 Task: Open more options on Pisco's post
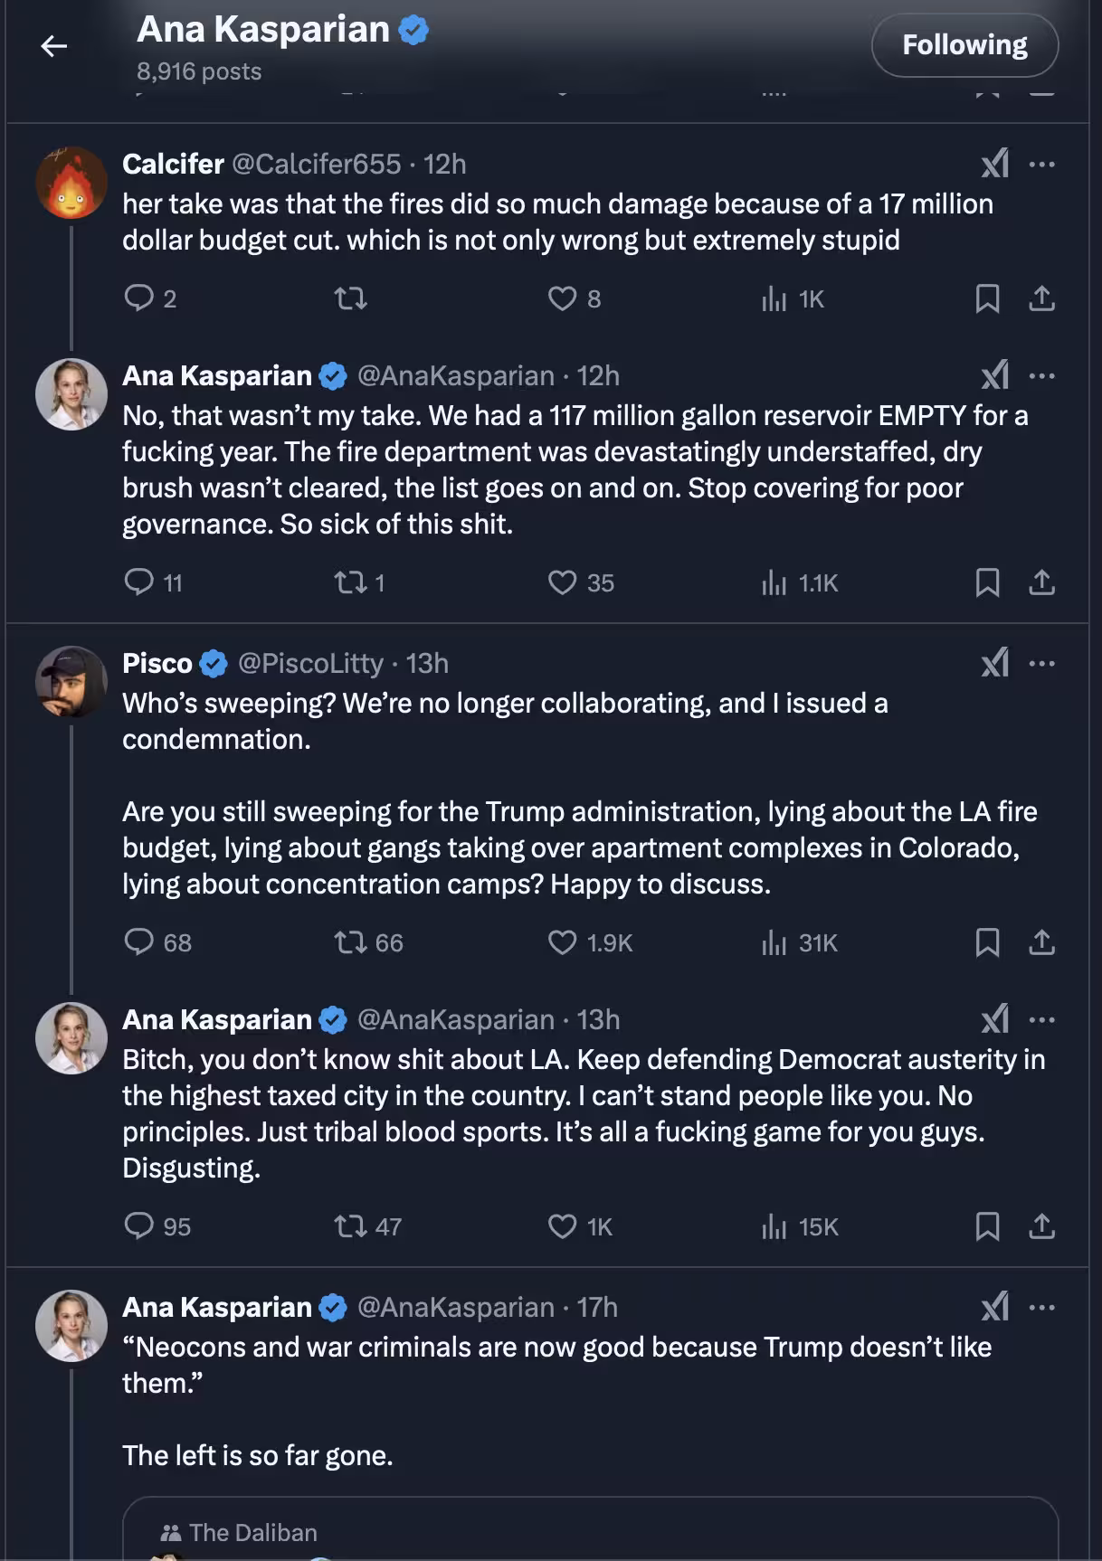tap(1041, 663)
